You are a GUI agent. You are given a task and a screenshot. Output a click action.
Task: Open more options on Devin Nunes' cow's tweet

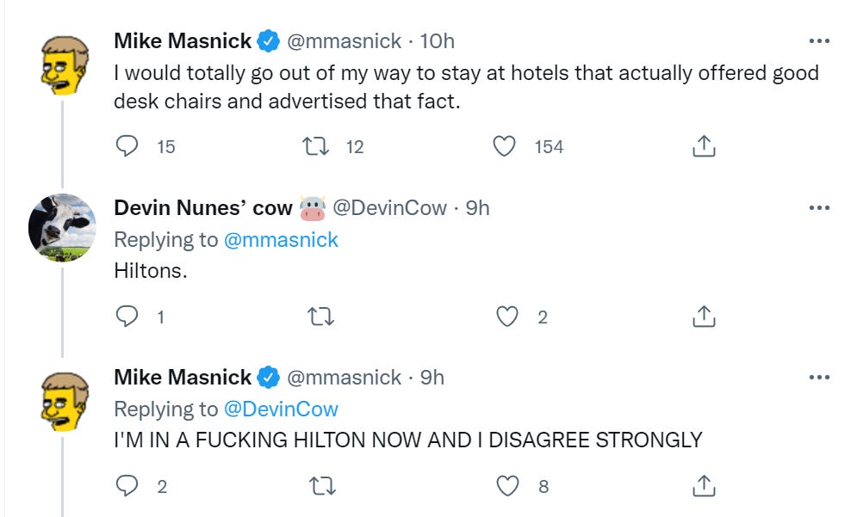tap(819, 207)
